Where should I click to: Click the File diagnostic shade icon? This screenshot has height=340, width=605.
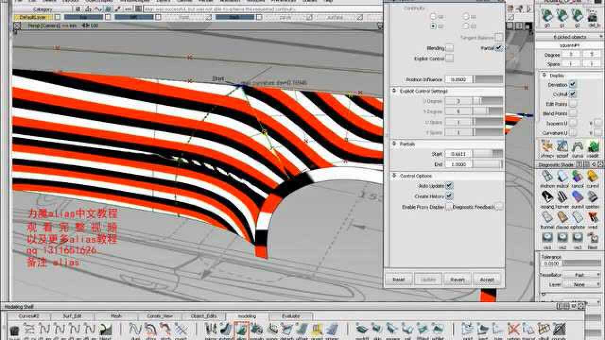coord(593,238)
